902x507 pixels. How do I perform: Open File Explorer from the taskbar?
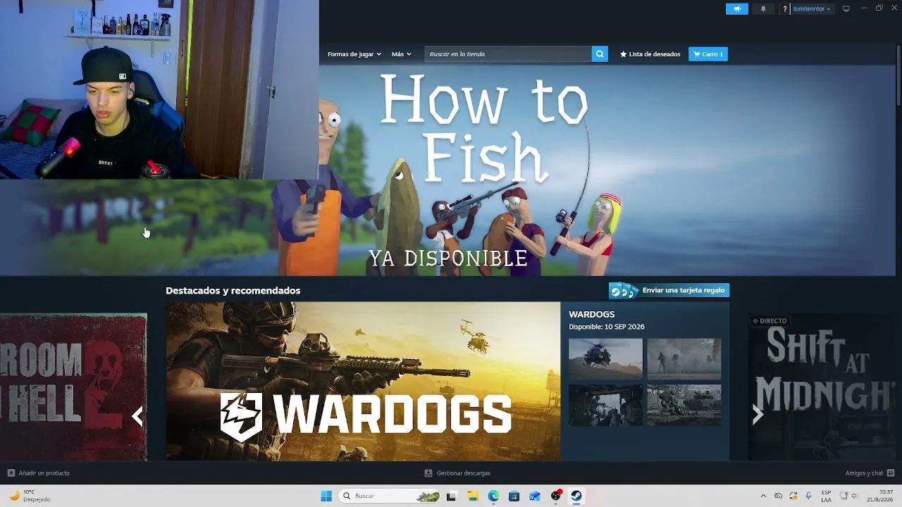point(473,496)
